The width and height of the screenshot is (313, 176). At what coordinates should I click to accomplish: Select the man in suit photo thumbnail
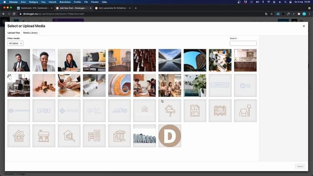[19, 60]
